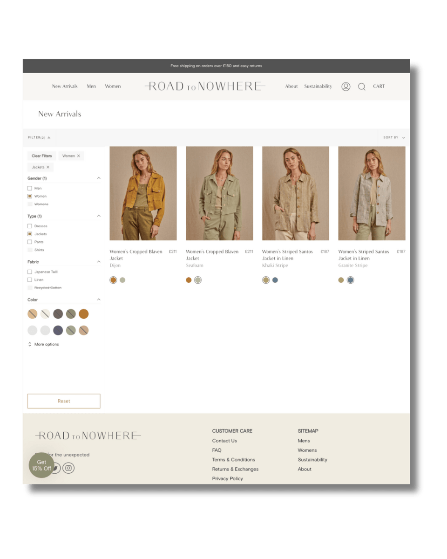The image size is (447, 559).
Task: Click the More options arrows icon
Action: (x=30, y=344)
